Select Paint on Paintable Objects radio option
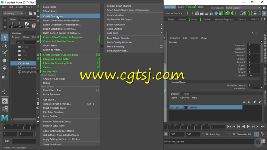 click(x=38, y=121)
